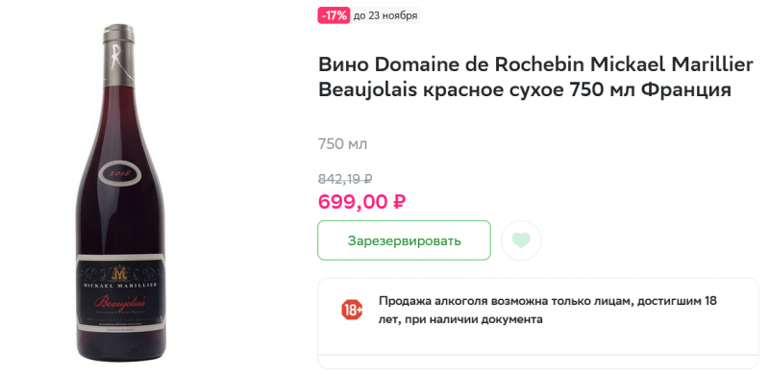Click the gray 750 мл volume text
This screenshot has height=378, width=769.
point(342,144)
